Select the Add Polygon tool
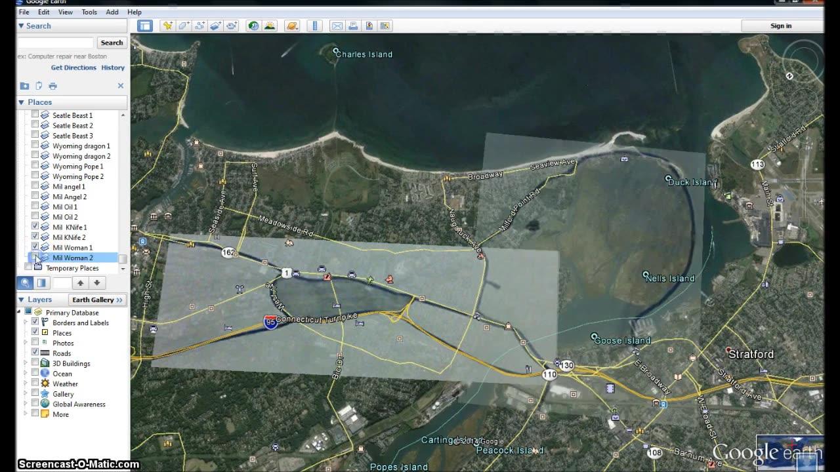Viewport: 840px width, 472px height. (184, 26)
